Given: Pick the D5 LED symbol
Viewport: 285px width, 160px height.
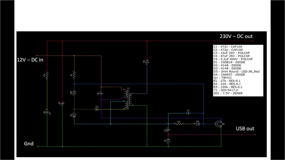Looking at the screenshot, I should [47, 113].
